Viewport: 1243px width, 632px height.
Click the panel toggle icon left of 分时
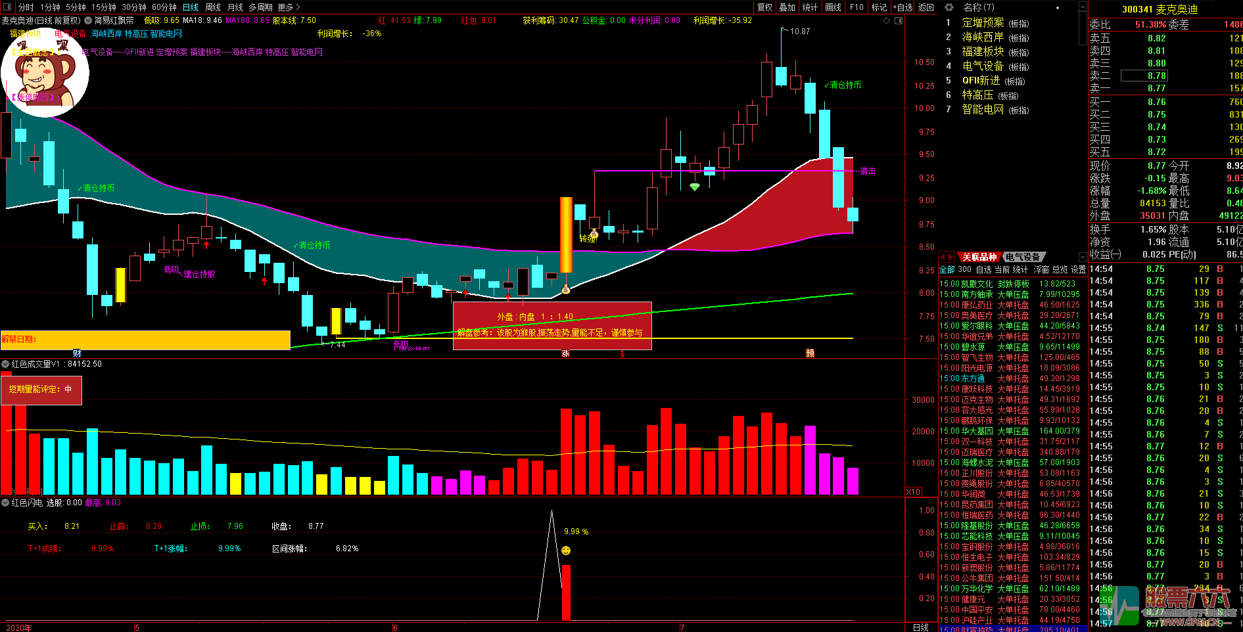click(7, 7)
